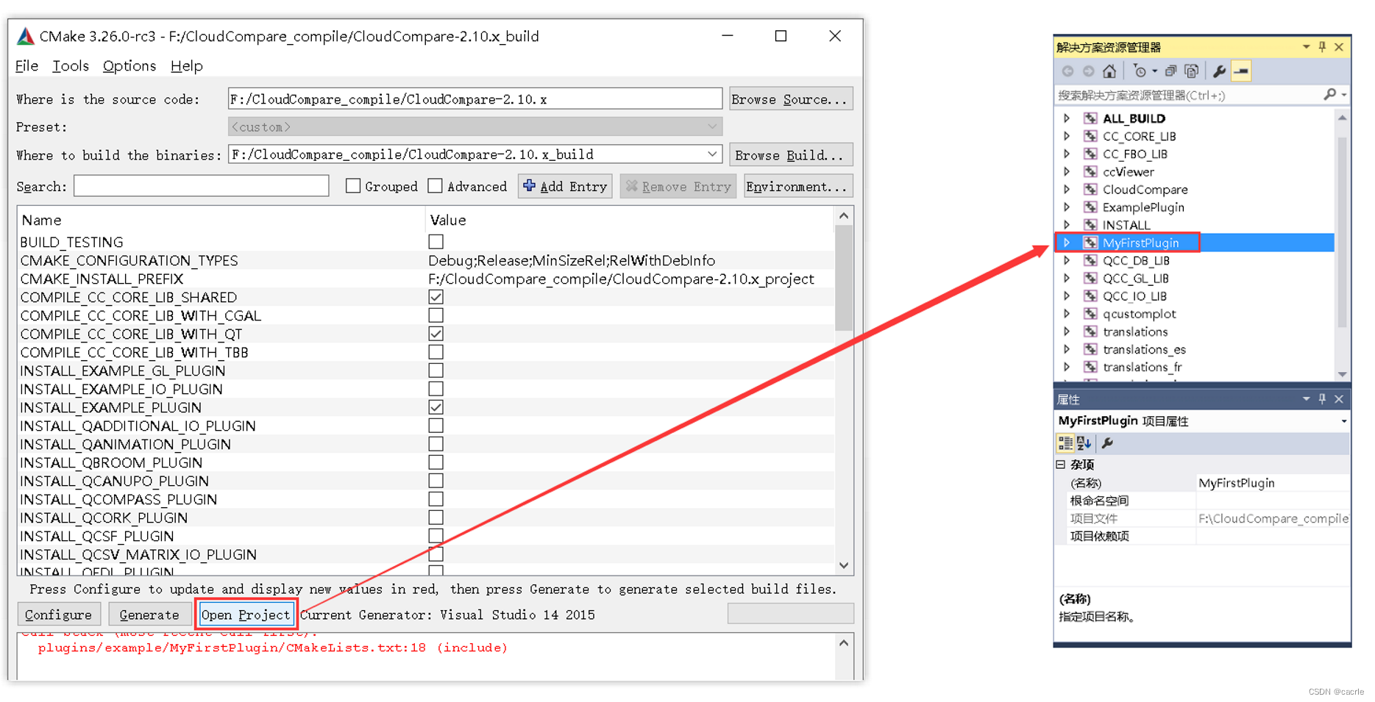Click the Open Project button
1375x702 pixels.
click(246, 615)
